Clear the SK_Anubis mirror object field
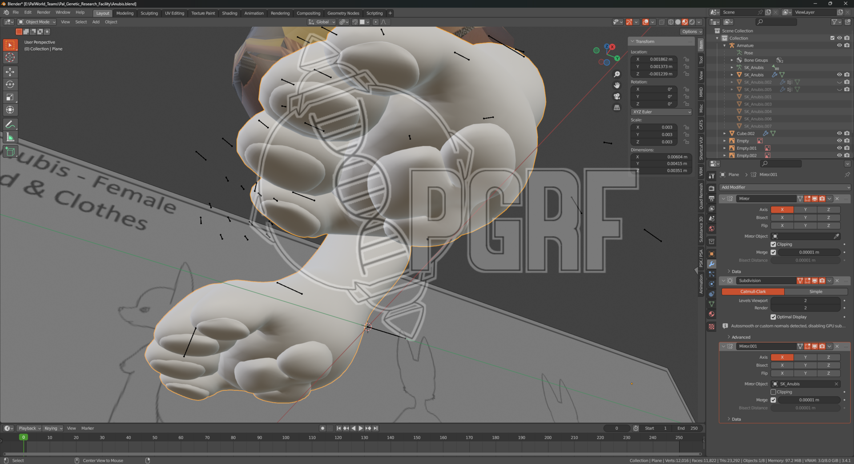854x464 pixels. [x=836, y=384]
